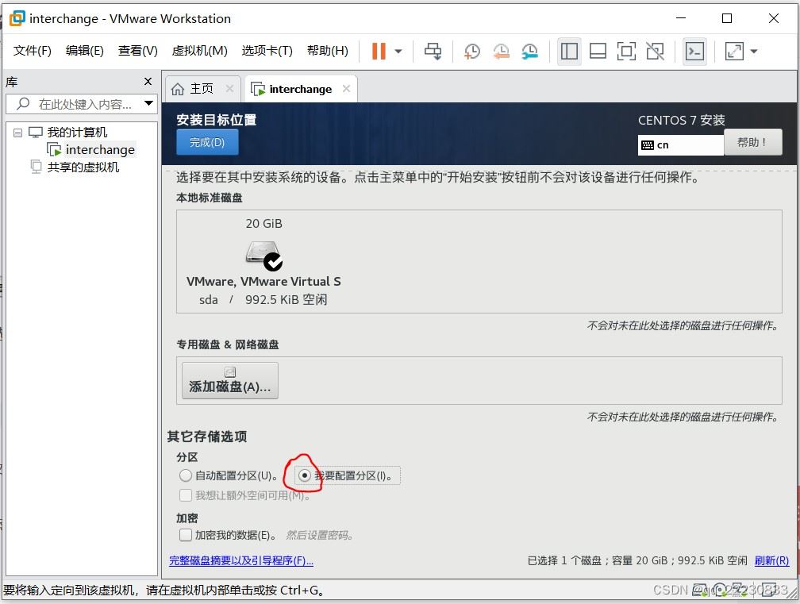The height and width of the screenshot is (604, 800).
Task: Collapse the 我的计算机 tree node
Action: (x=17, y=133)
